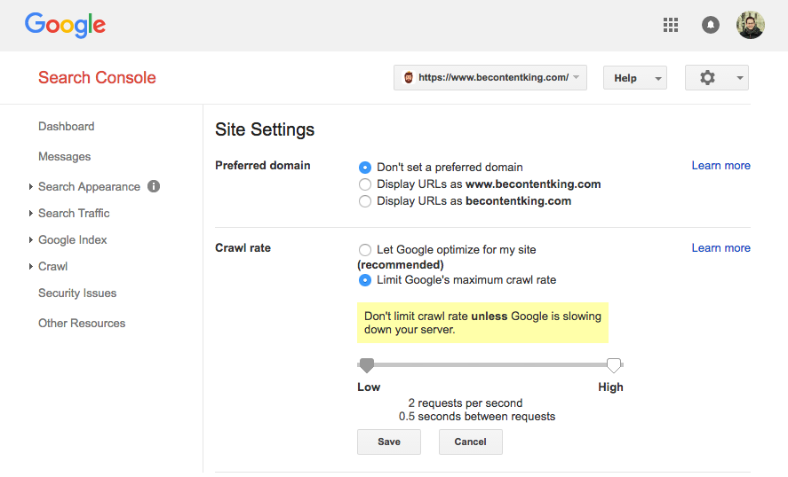Go to Dashboard in sidebar

point(67,127)
